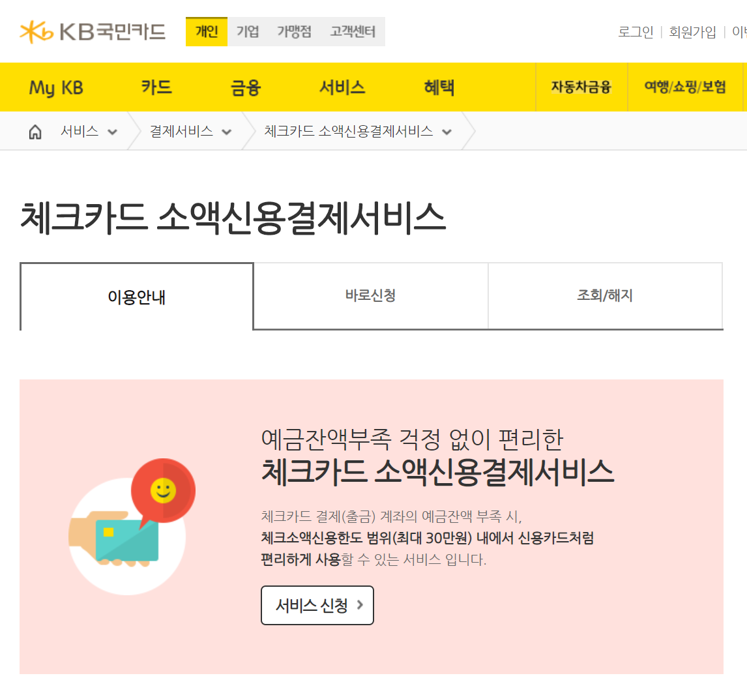Click text '체크카드 결제(출금) 계좌의 예금잔액 부족 시,'
The width and height of the screenshot is (747, 695).
(392, 516)
